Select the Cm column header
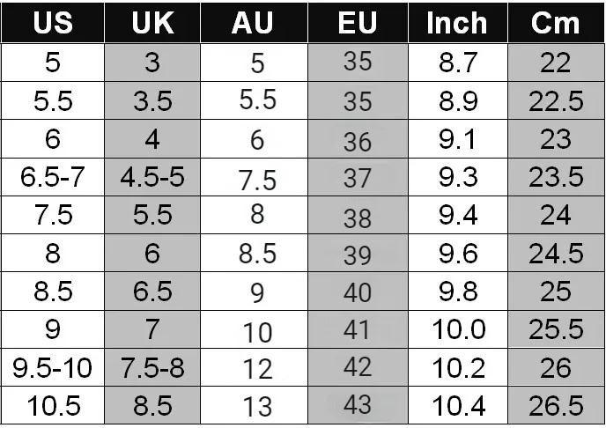The height and width of the screenshot is (428, 606). tap(556, 23)
